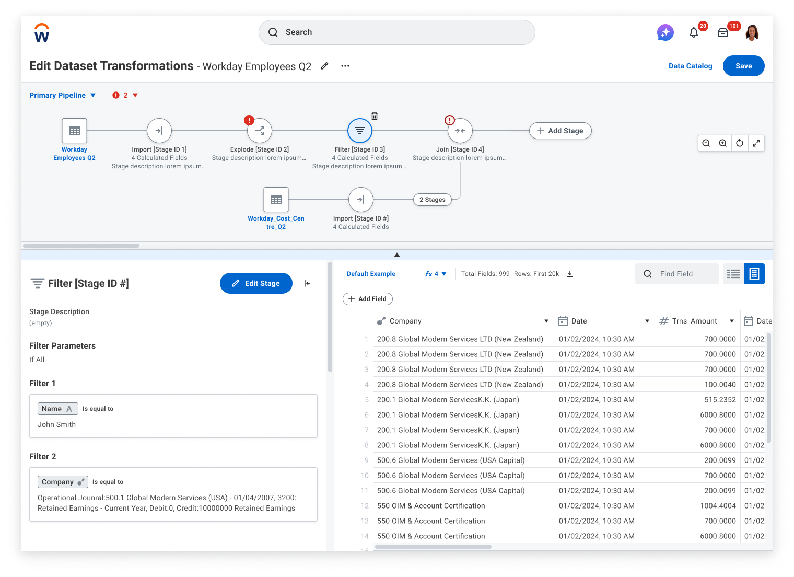Edit dataset name with pencil icon
Image resolution: width=794 pixels, height=577 pixels.
tap(324, 66)
